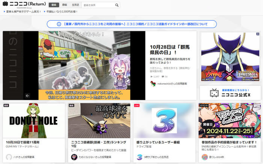
Task: Unmute the featured video speaker icon
Action: [27, 96]
